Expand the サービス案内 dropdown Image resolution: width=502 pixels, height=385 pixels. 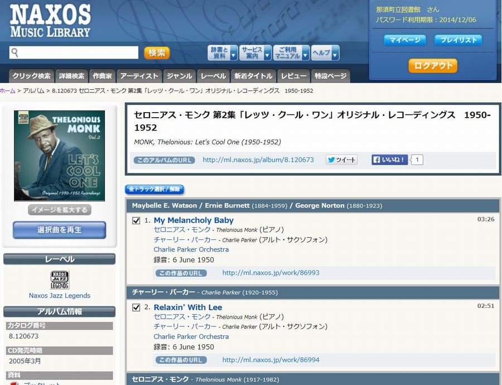pyautogui.click(x=255, y=53)
